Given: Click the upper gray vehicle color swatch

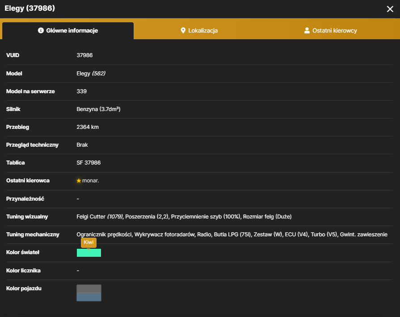Looking at the screenshot, I should tap(89, 289).
